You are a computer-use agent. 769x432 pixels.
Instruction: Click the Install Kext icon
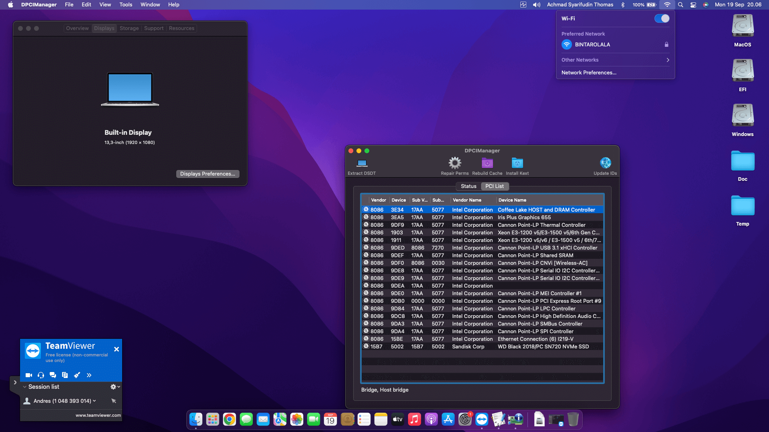coord(517,163)
